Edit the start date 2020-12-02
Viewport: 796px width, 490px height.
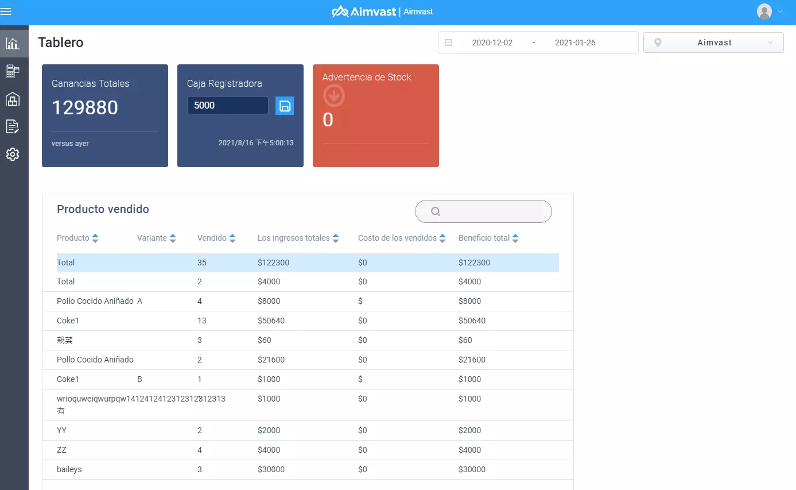[x=492, y=43]
